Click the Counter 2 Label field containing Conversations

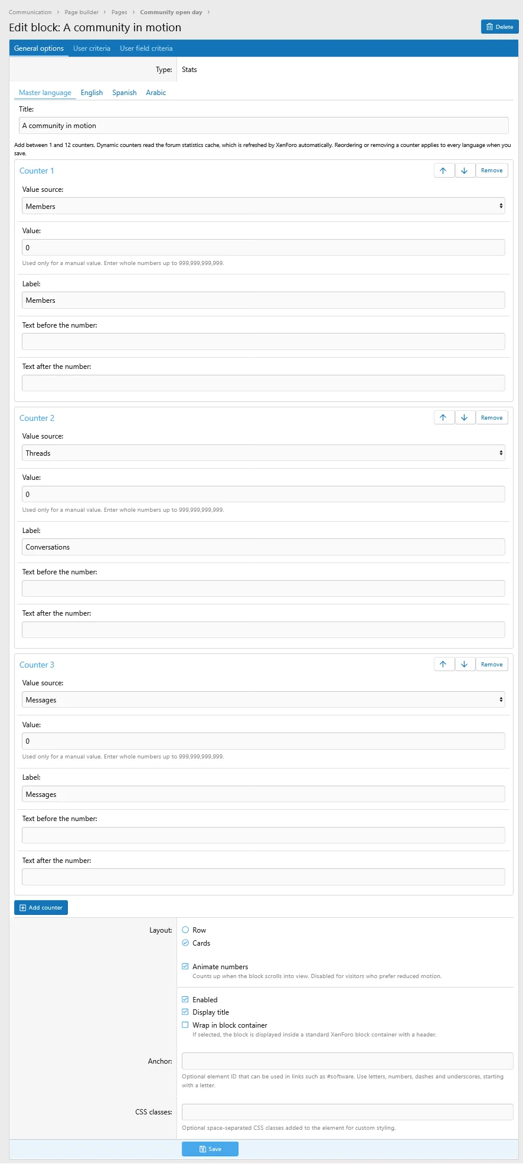[x=263, y=547]
